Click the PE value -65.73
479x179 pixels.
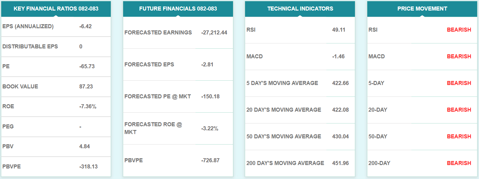click(x=87, y=66)
